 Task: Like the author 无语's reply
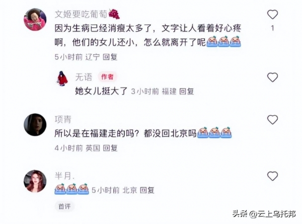(272, 77)
